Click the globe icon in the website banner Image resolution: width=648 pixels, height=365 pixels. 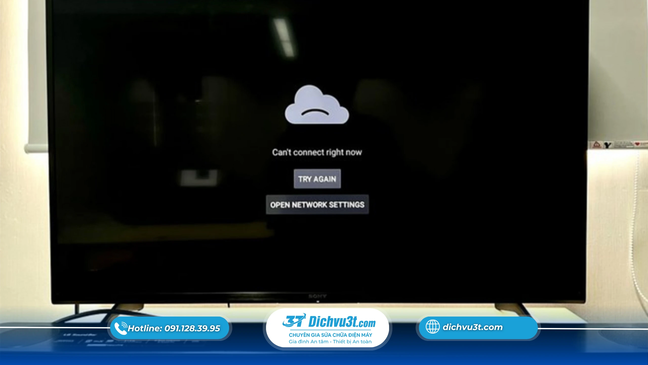(432, 327)
